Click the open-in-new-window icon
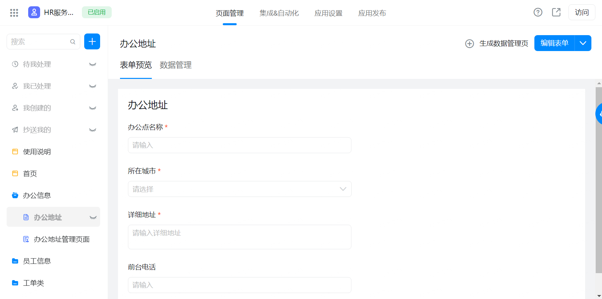This screenshot has width=602, height=299. [556, 13]
